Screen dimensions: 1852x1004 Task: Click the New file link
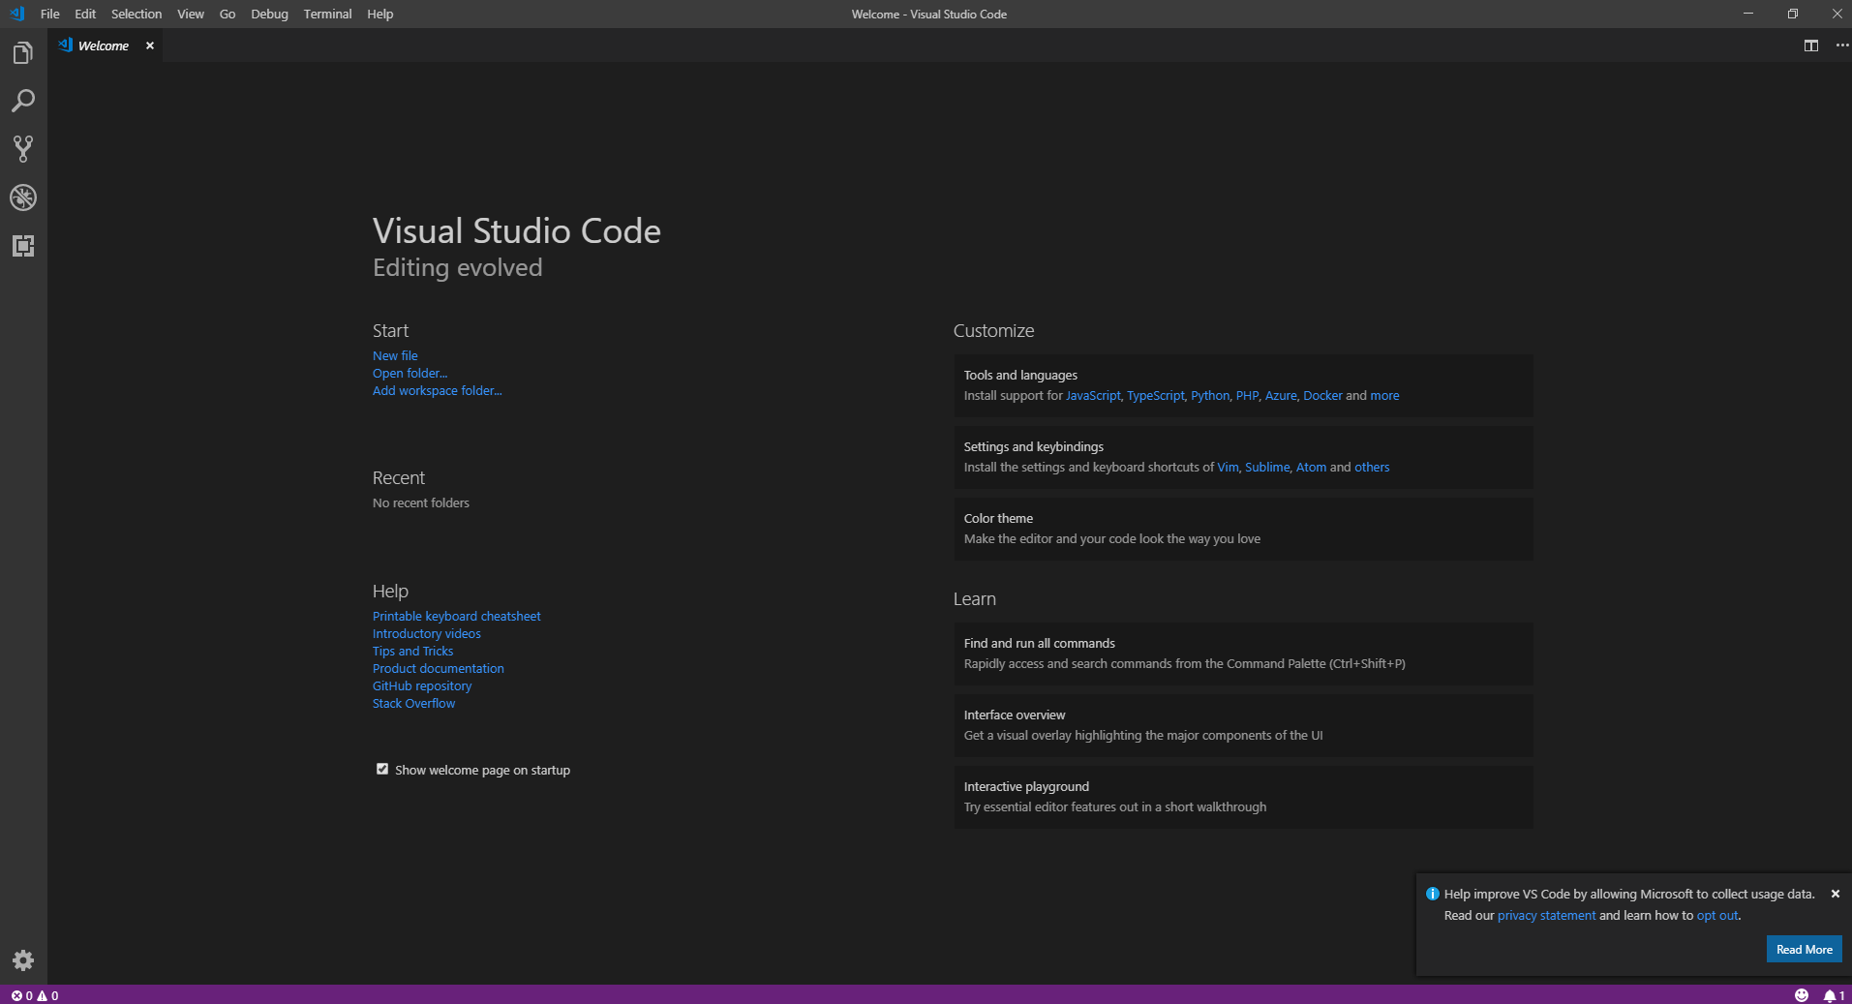click(x=395, y=355)
